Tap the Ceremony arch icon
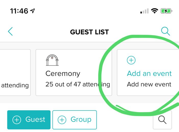This screenshot has width=179, height=132. (x=52, y=60)
